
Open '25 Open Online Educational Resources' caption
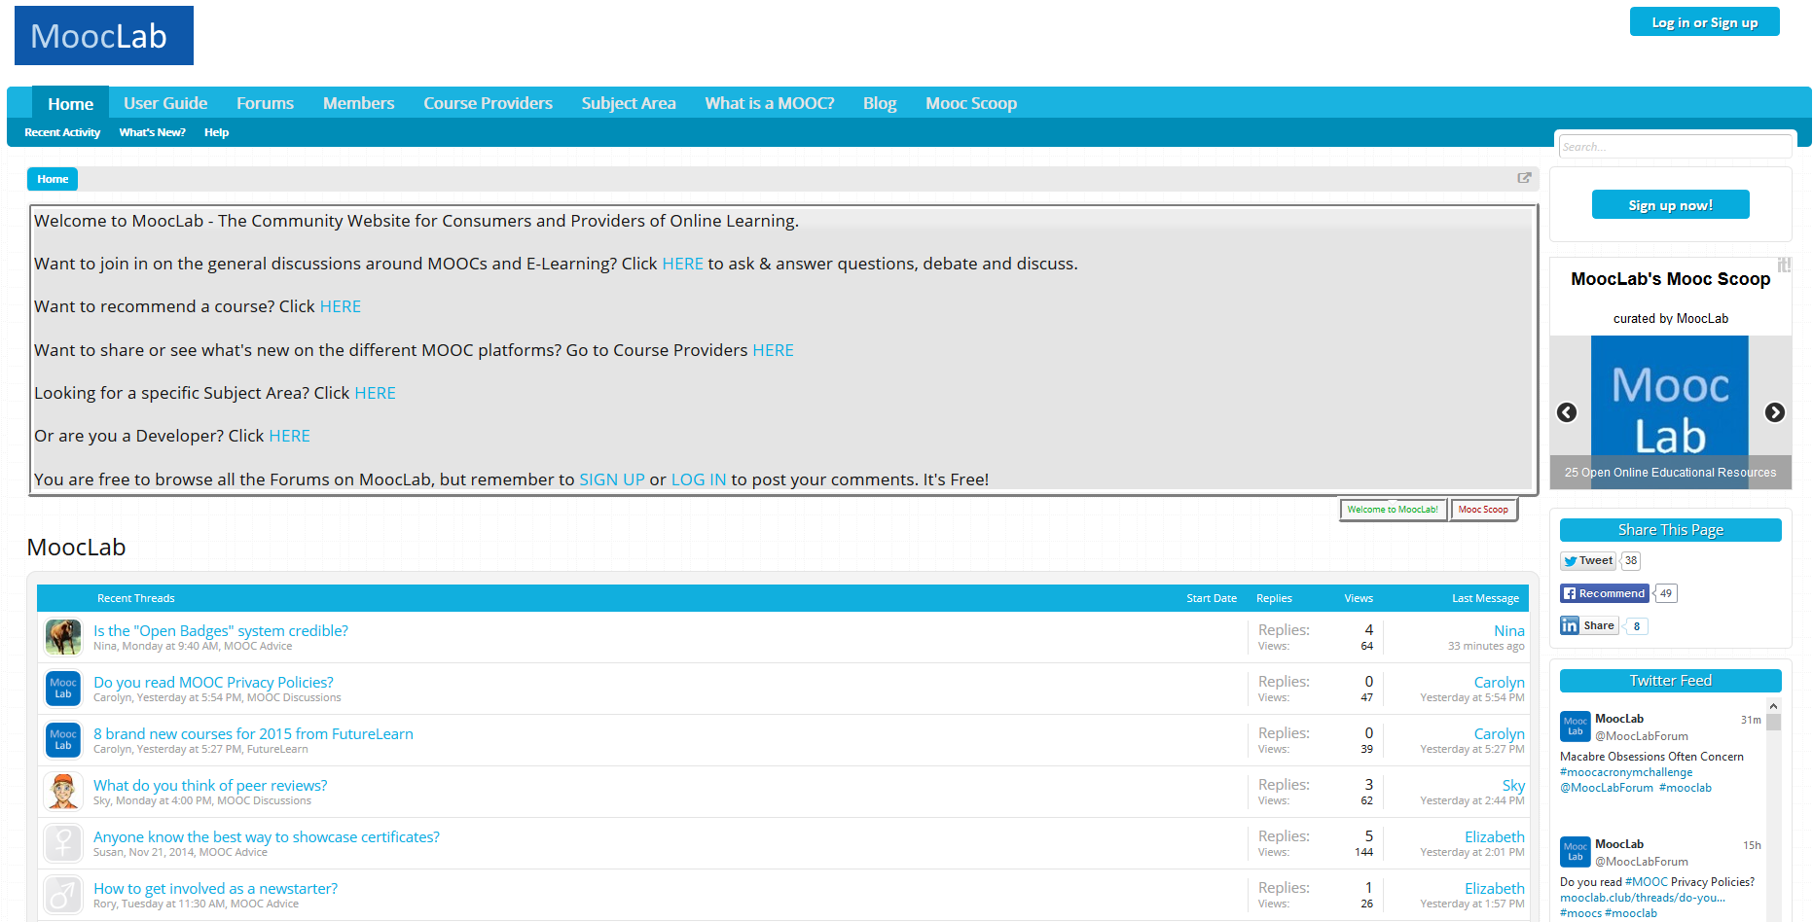click(1670, 473)
